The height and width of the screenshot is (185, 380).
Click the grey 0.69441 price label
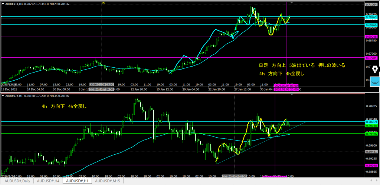click(x=371, y=152)
